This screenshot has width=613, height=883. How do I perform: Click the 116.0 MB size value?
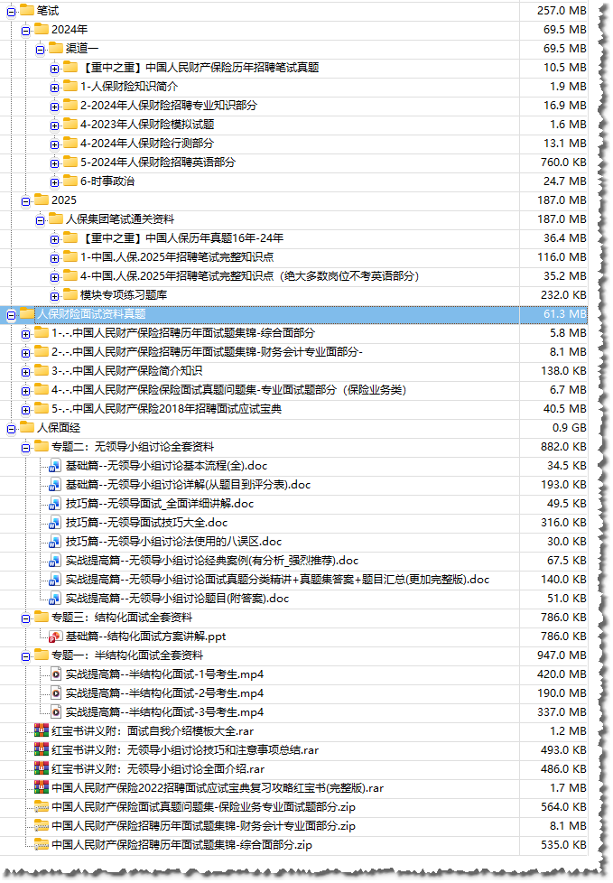562,256
